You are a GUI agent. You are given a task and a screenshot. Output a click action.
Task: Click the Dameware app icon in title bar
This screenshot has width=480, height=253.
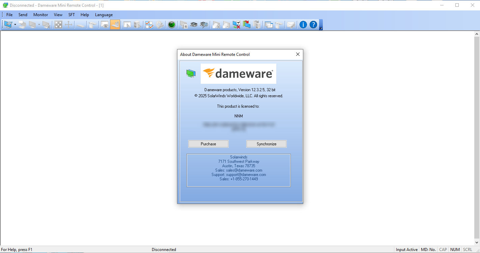[5, 5]
